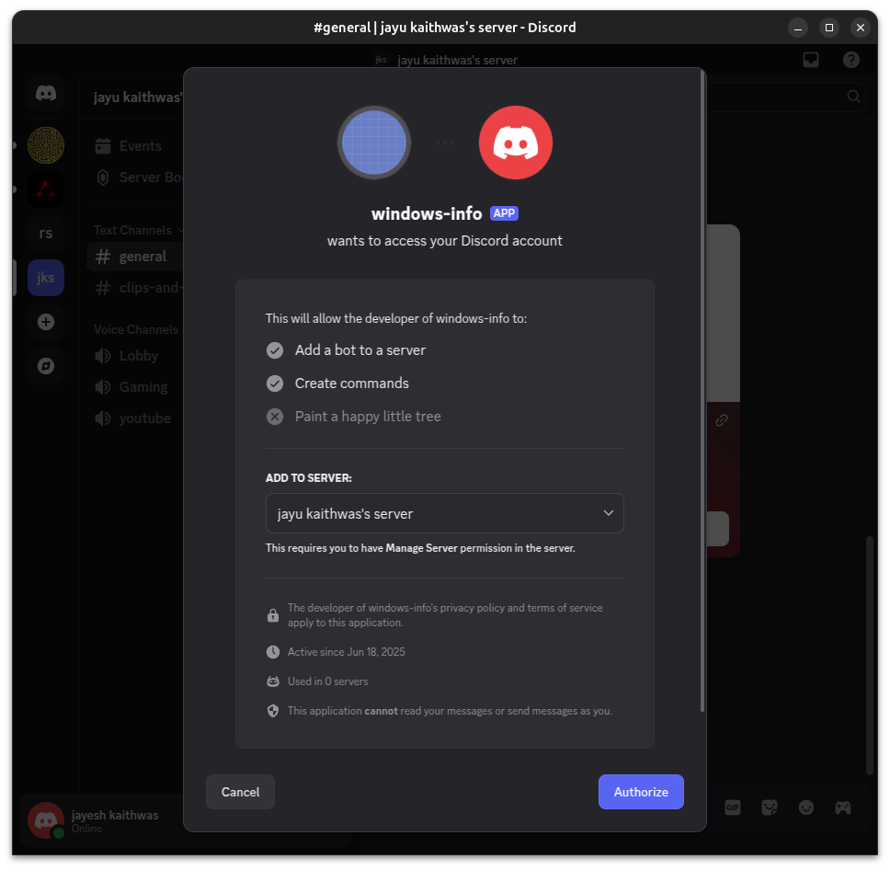The width and height of the screenshot is (890, 870).
Task: Open the Events channel list item
Action: click(135, 146)
